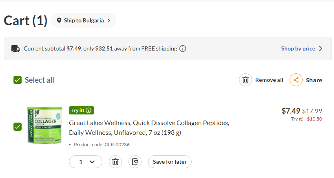The image size is (334, 178).
Task: Toggle the Select all checkbox
Action: [18, 80]
